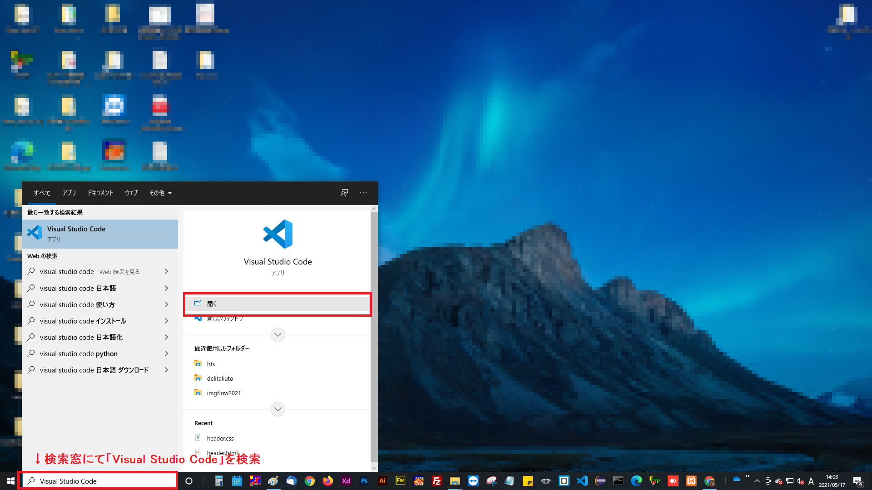Open Photoshop from the taskbar

(364, 481)
